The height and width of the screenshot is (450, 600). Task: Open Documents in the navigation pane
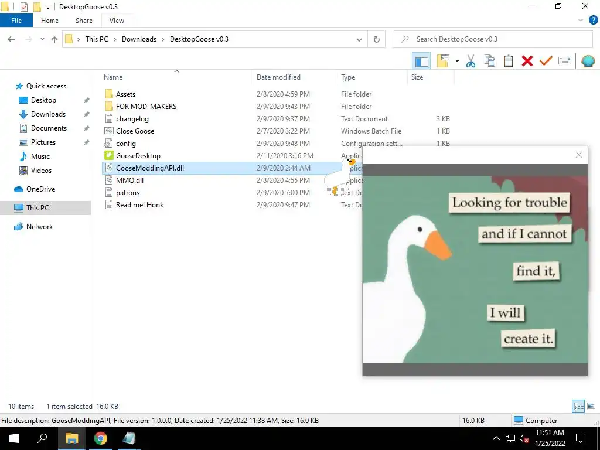(x=49, y=128)
